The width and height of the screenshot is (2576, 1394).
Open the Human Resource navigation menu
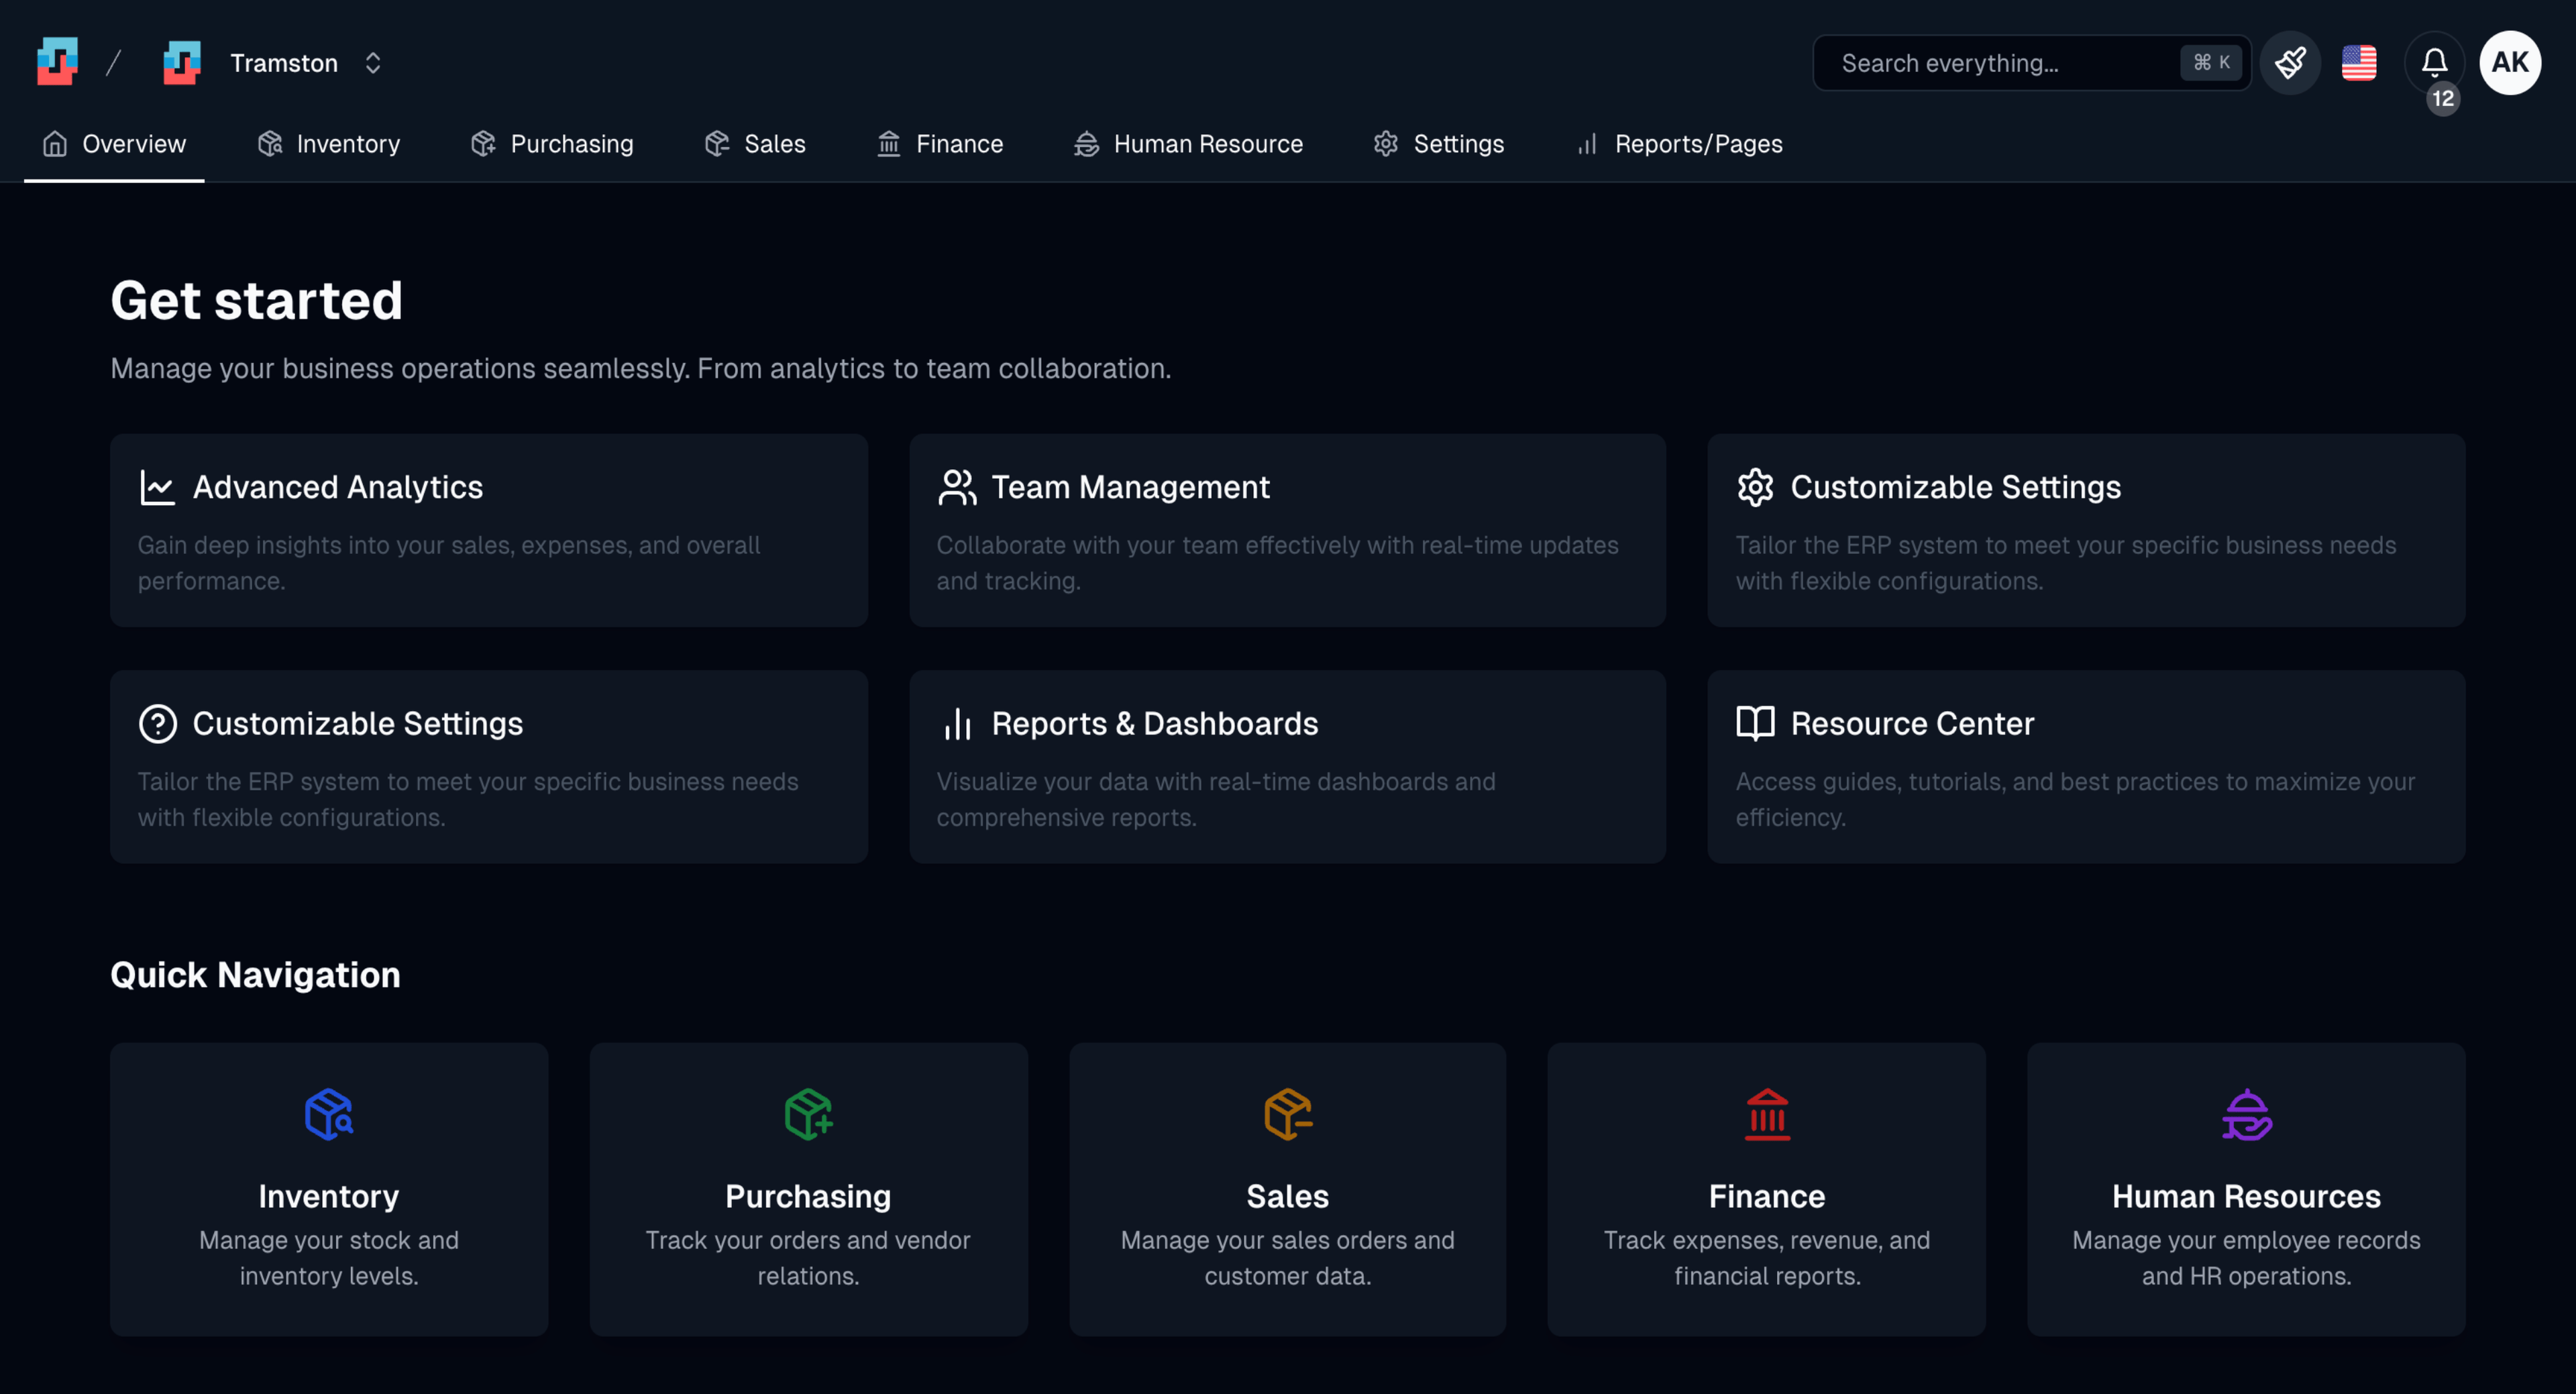pos(1188,144)
